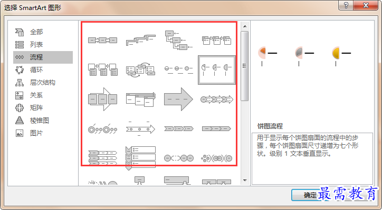The width and height of the screenshot is (382, 210).
Task: Select the 层次结构 (Hierarchy) category
Action: [x=43, y=83]
